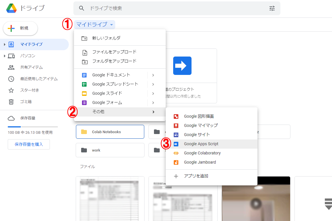Click the new folder icon
332x221 pixels.
pyautogui.click(x=84, y=38)
